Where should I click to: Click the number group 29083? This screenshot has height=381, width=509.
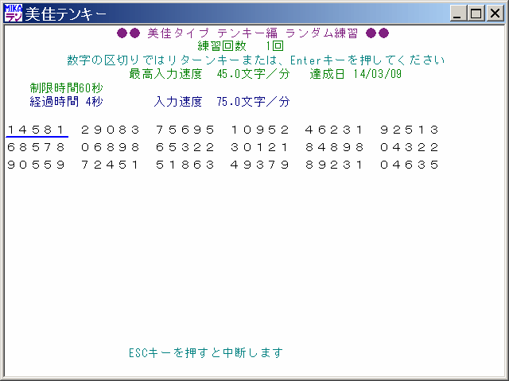point(111,130)
